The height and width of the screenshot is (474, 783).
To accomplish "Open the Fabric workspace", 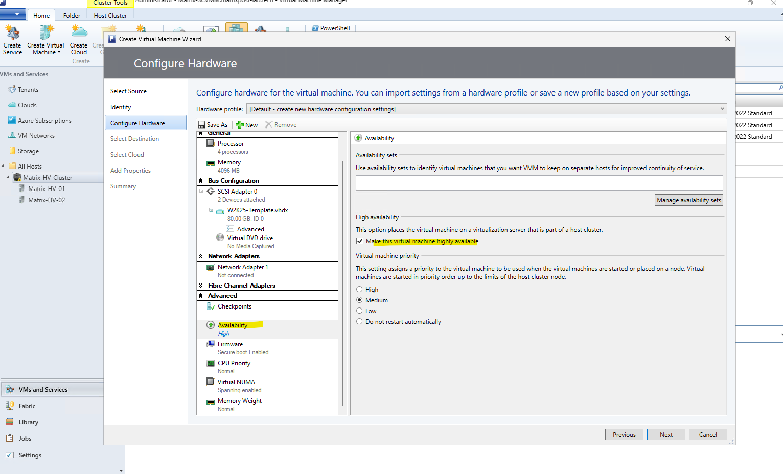I will pos(27,406).
